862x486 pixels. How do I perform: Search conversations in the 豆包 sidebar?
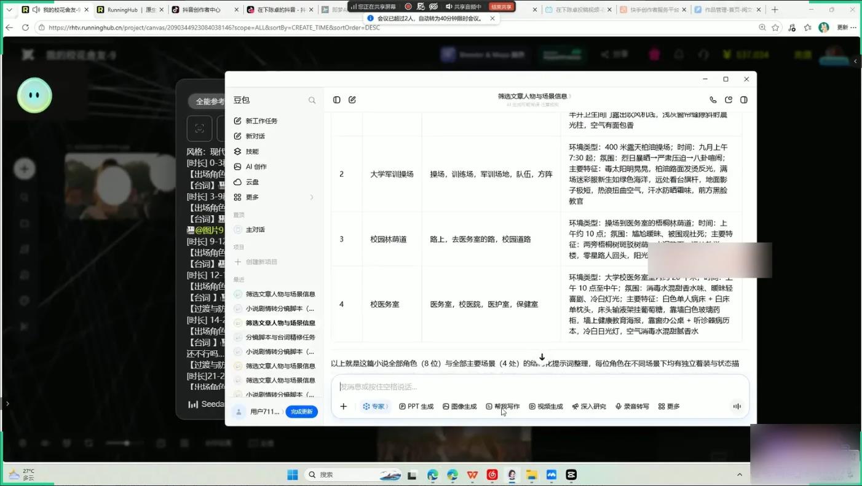312,100
